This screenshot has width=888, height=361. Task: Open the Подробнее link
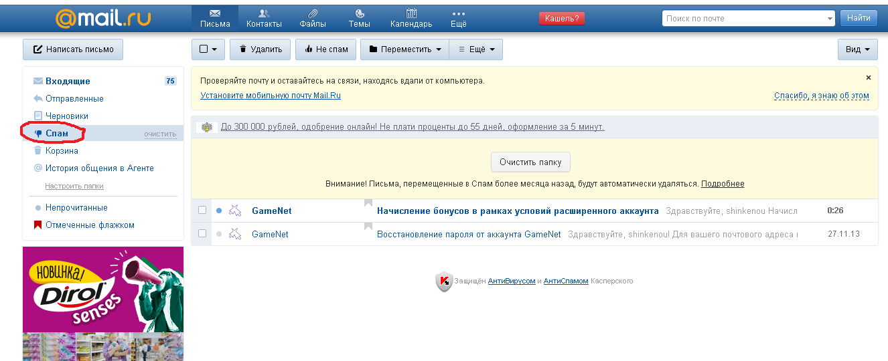click(723, 184)
